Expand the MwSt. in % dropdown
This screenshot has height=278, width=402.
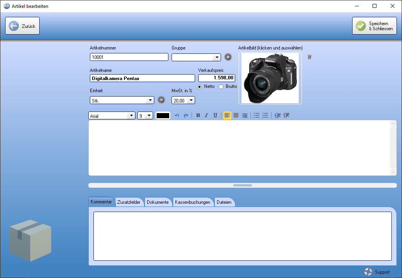click(x=191, y=101)
